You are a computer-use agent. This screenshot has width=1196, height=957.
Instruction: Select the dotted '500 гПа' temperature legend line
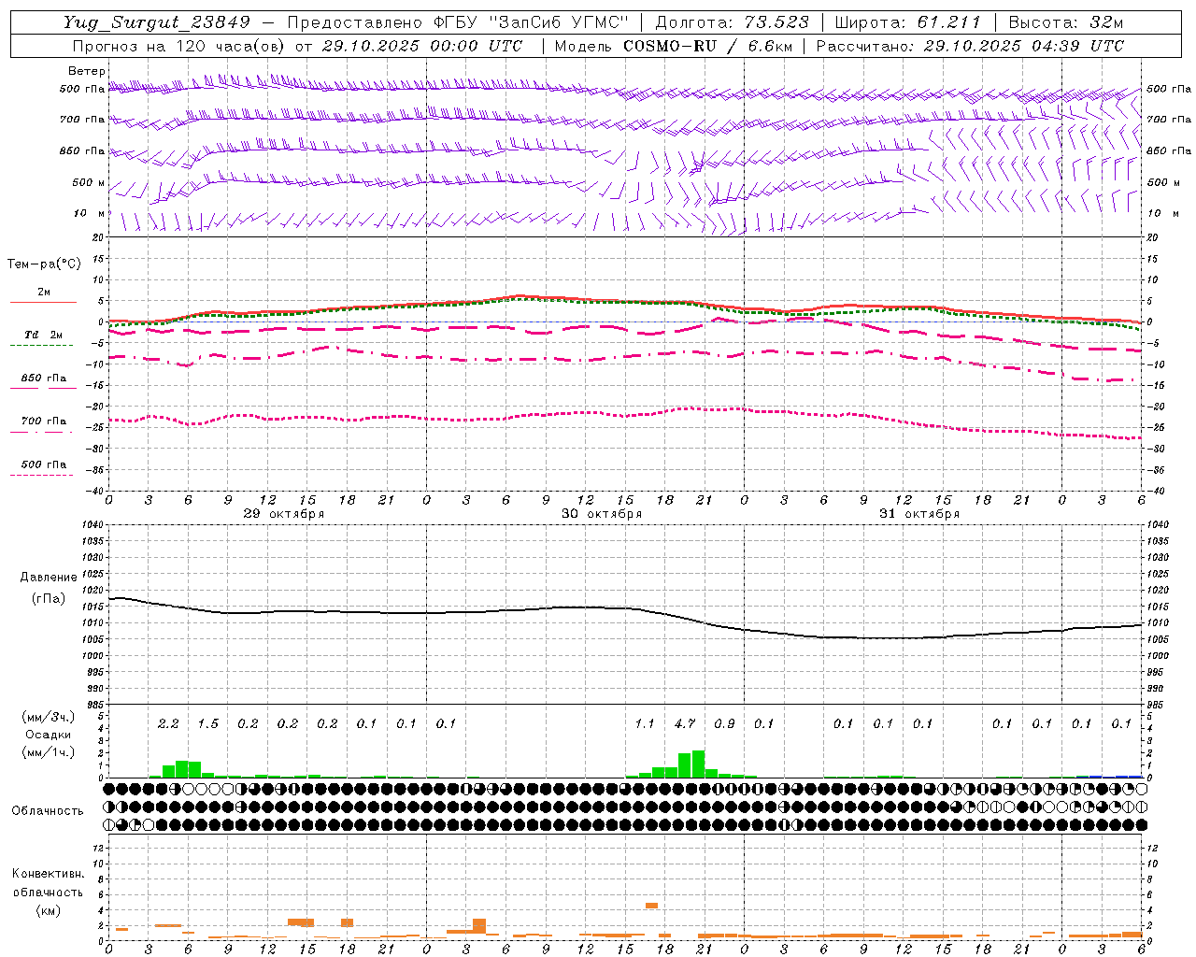(x=41, y=476)
